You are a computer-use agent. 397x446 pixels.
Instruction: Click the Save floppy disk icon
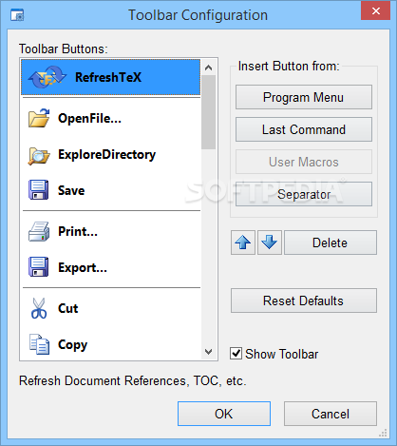click(x=38, y=190)
